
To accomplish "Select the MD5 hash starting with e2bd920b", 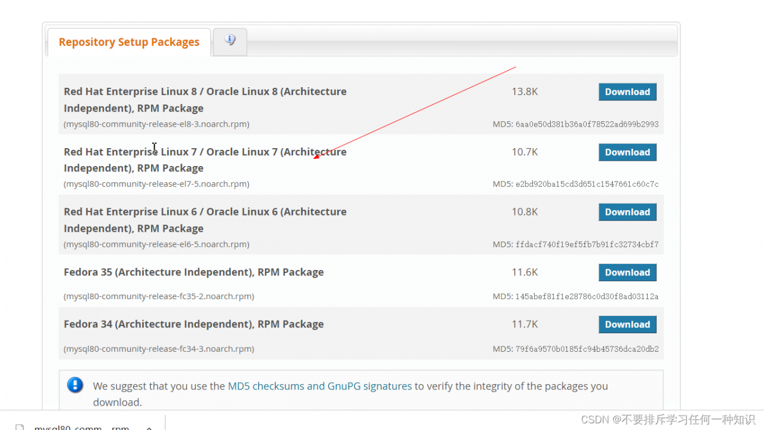I will pyautogui.click(x=587, y=184).
